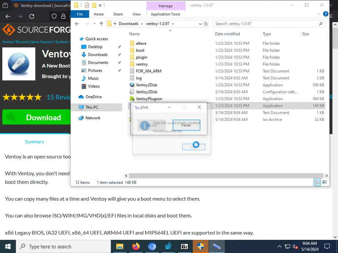Open the Application Tools ribbon tab

pyautogui.click(x=165, y=14)
